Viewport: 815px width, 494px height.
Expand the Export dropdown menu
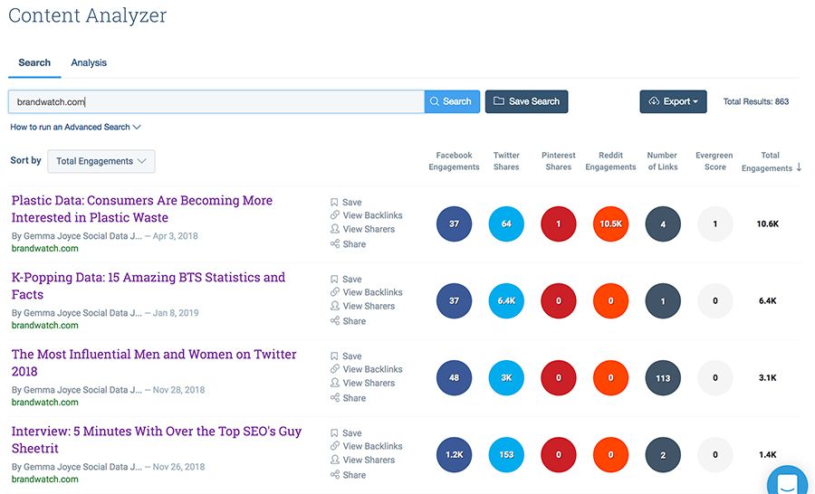tap(673, 101)
